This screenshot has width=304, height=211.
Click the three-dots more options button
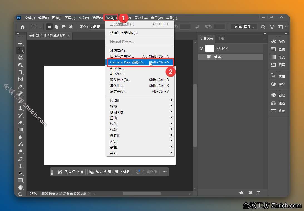pos(164,172)
